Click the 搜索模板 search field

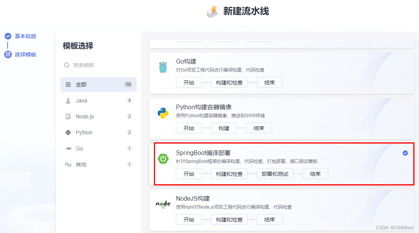[x=99, y=65]
